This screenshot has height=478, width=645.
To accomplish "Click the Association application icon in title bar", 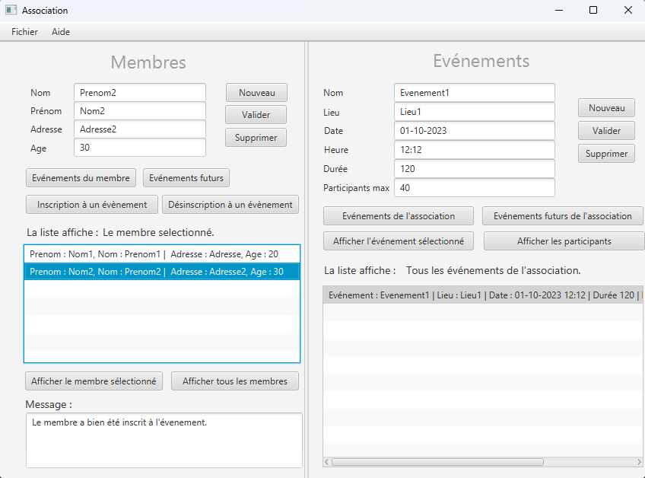I will pos(11,10).
